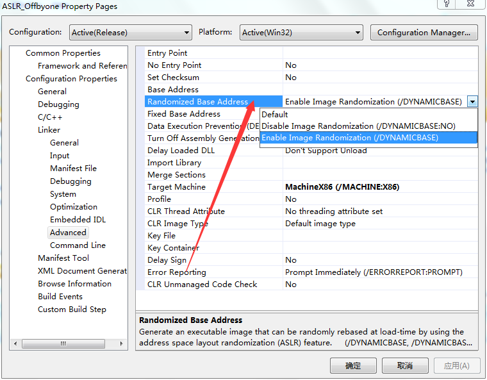Select the Target Machine property row

(x=177, y=187)
